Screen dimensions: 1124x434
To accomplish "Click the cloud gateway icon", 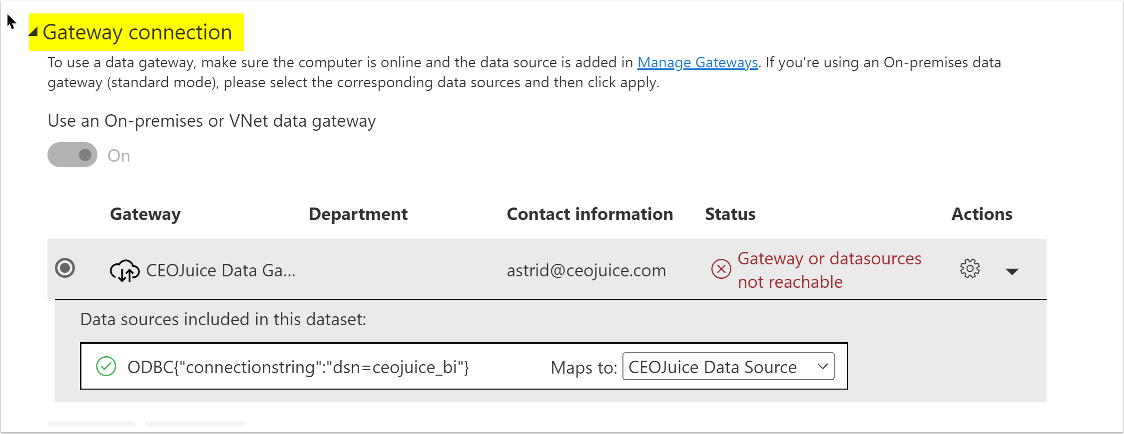I will click(124, 270).
